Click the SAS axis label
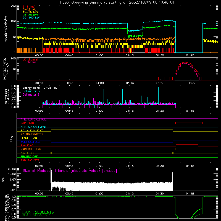The height and width of the screenshot is (221, 221). point(3,180)
